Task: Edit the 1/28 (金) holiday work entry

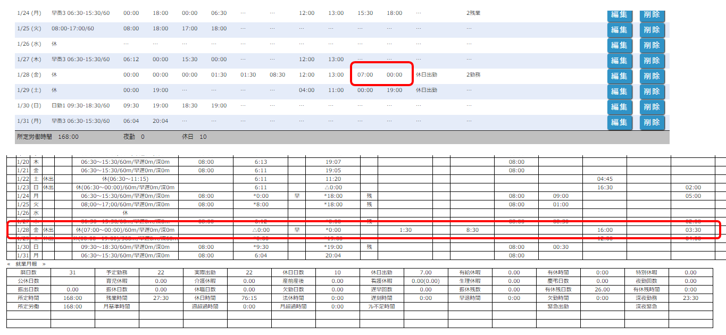Action: click(620, 76)
